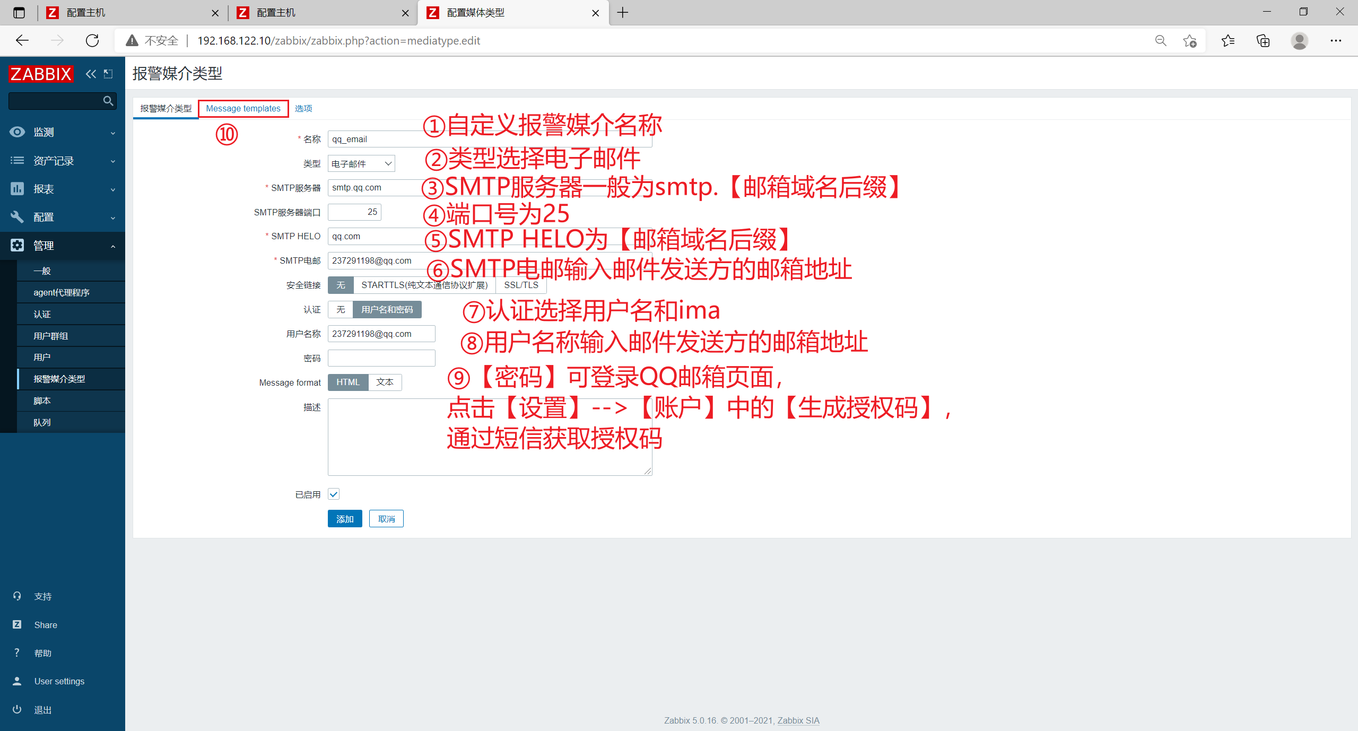Open a new browser tab
Image resolution: width=1358 pixels, height=731 pixels.
point(623,12)
